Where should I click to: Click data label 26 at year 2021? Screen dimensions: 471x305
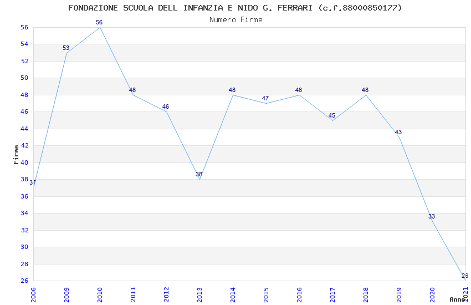[465, 276]
